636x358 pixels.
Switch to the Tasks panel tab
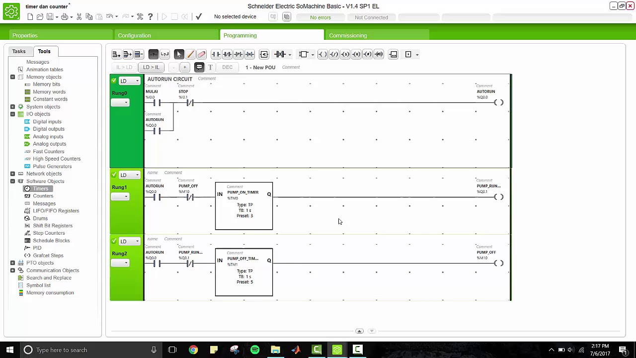[19, 51]
